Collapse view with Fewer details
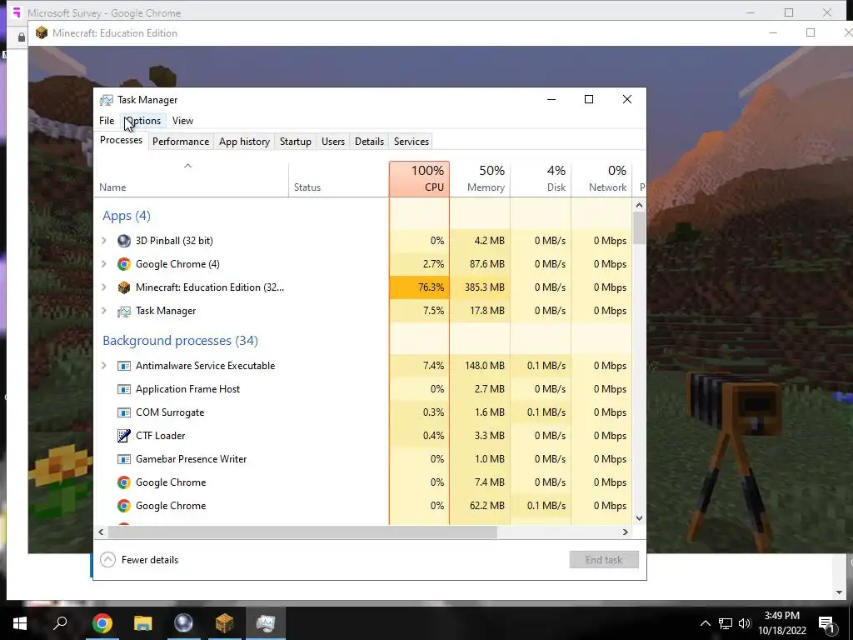 140,559
